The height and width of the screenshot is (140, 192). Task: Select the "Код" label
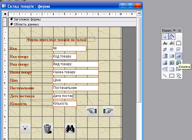pyautogui.click(x=31, y=49)
